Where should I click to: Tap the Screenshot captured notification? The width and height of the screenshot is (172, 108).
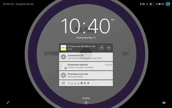[x=86, y=66]
